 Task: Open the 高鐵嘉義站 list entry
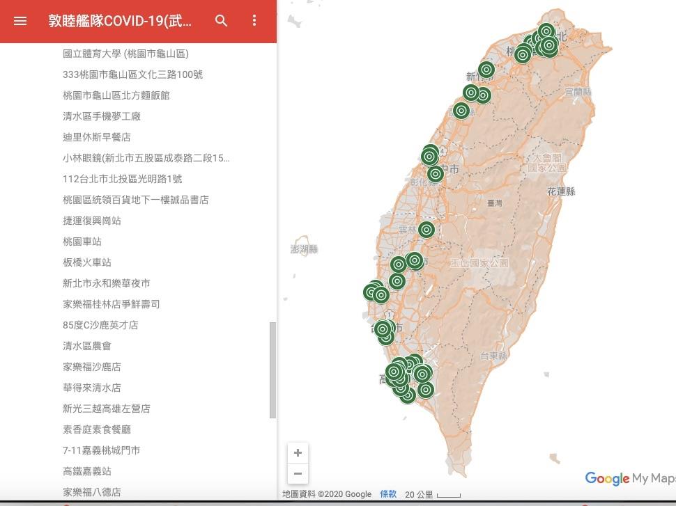coord(87,471)
